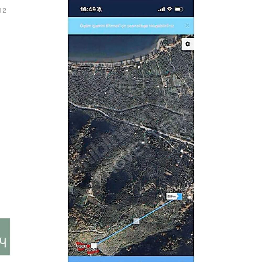Tap the silent bell icon beside the time

coord(99,9)
